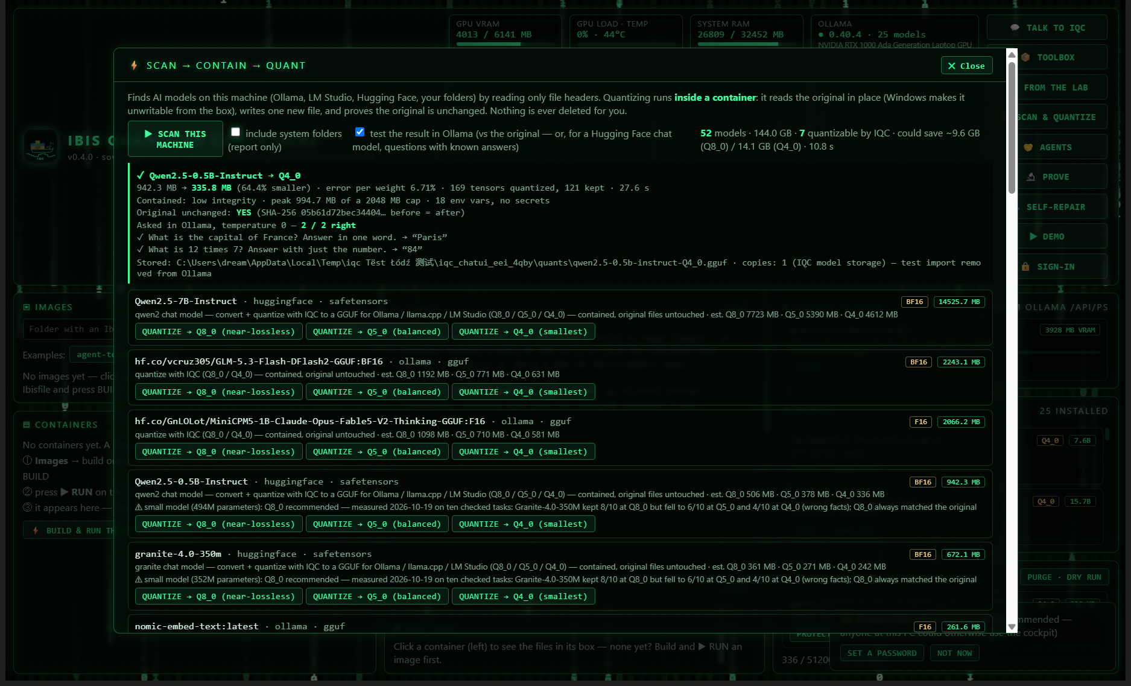Click the SYSTEM RAM usage bar
Viewport: 1131px width, 686px height.
click(746, 44)
